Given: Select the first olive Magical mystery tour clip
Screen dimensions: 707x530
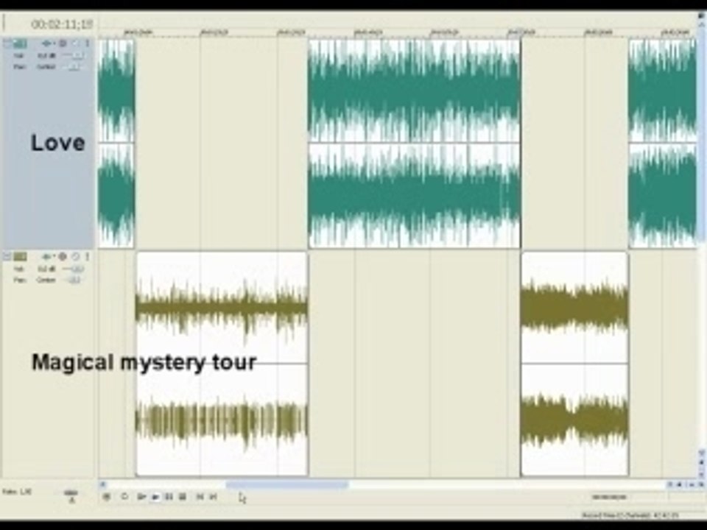Looking at the screenshot, I should (222, 364).
